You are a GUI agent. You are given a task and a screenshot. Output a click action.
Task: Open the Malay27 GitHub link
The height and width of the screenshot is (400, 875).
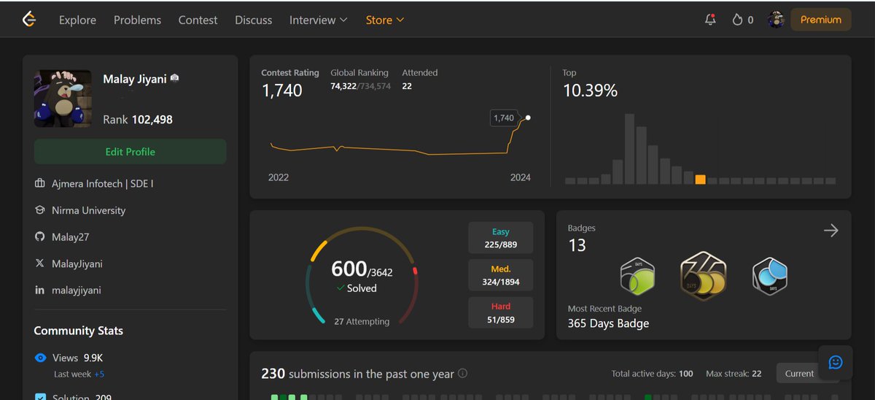(70, 236)
